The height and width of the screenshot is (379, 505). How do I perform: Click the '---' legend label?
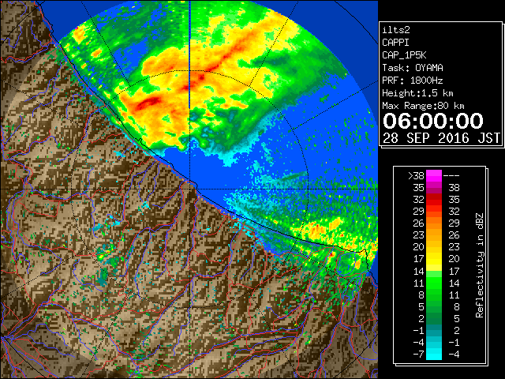(451, 176)
